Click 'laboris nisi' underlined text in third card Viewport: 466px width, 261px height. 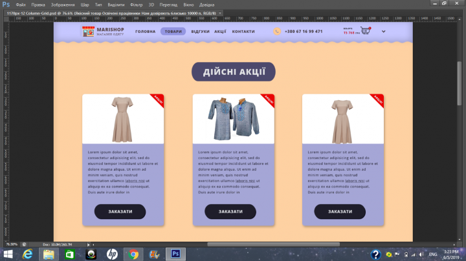tap(355, 181)
